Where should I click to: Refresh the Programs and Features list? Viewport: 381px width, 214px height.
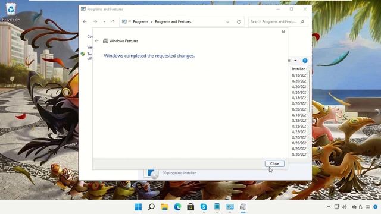click(239, 22)
